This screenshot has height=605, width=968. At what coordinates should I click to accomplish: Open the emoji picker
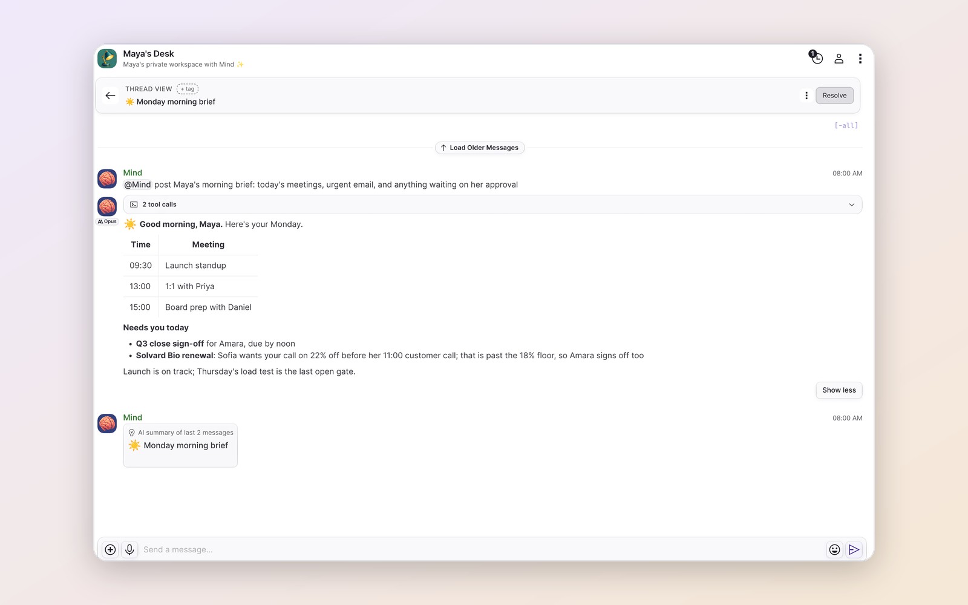pyautogui.click(x=834, y=549)
